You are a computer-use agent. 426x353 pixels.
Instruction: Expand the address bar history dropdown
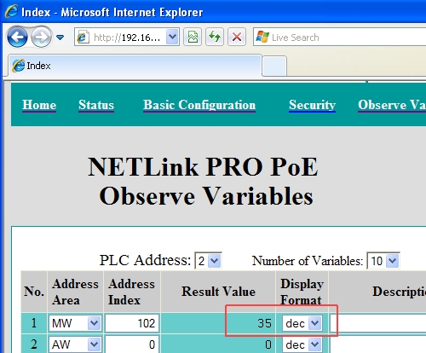pyautogui.click(x=172, y=37)
